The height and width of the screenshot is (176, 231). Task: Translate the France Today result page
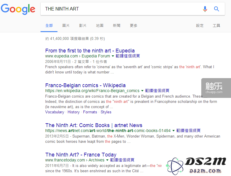122,160
